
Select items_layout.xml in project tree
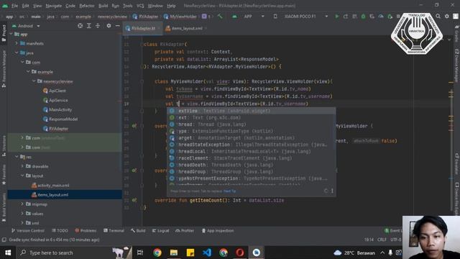point(50,195)
